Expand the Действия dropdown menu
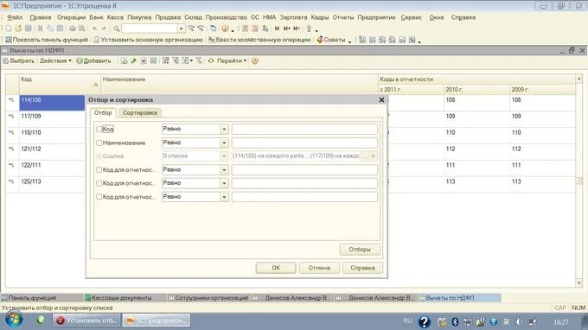This screenshot has height=330, width=588. click(x=55, y=60)
